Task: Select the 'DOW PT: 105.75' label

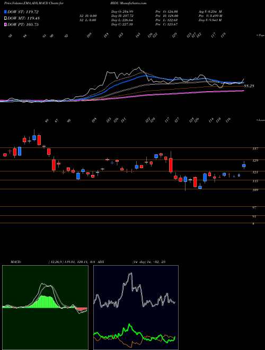Action: tap(23, 24)
